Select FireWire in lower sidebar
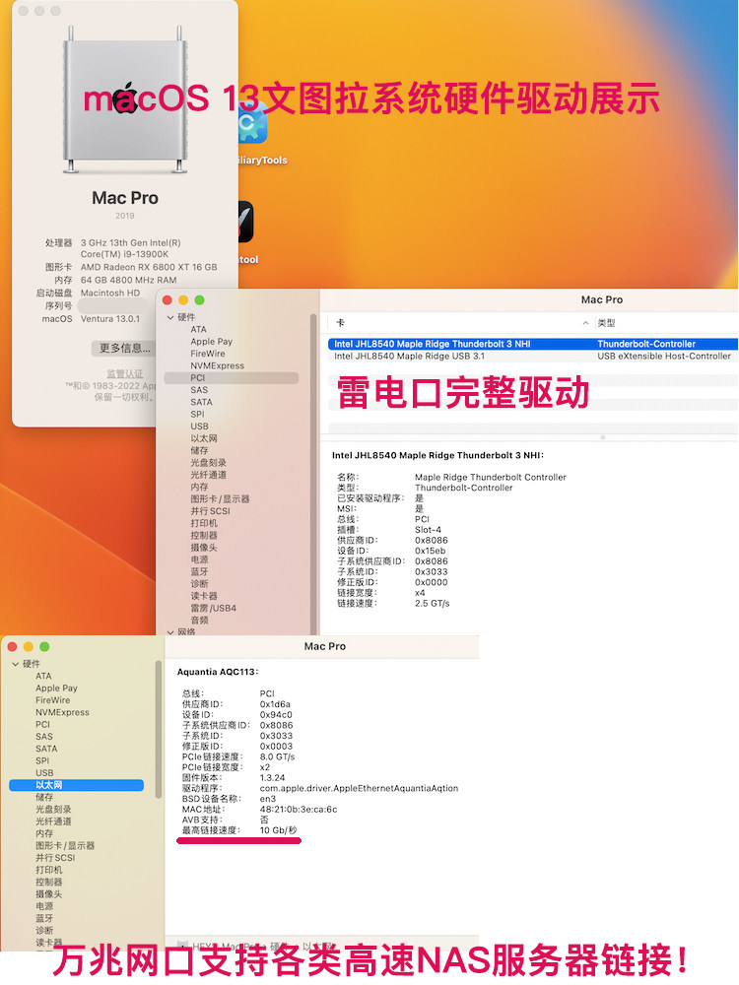The height and width of the screenshot is (985, 739). click(53, 699)
